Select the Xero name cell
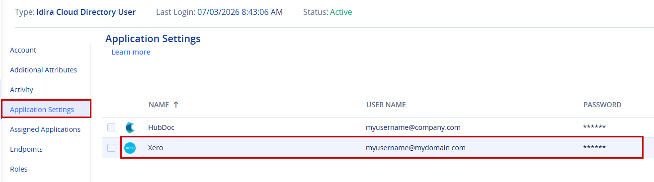The image size is (654, 182). click(156, 148)
